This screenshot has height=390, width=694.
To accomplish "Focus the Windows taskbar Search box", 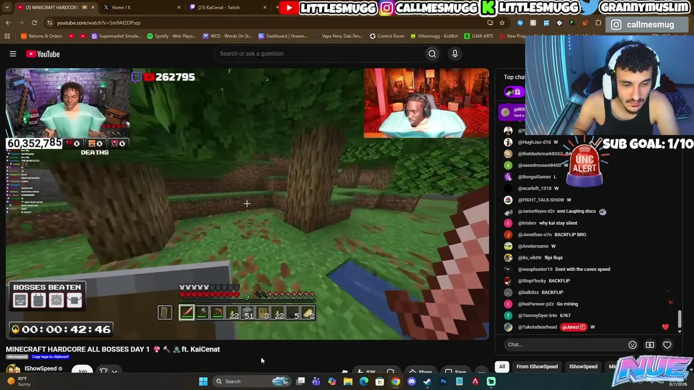I will [250, 381].
